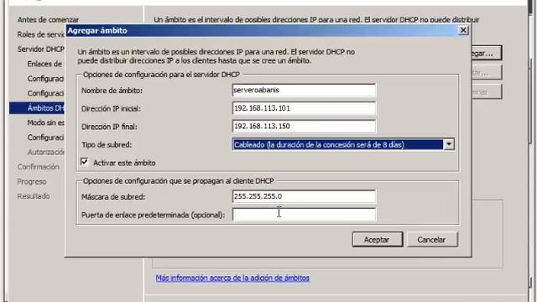Select Enlaces de step in sidebar

(45, 64)
